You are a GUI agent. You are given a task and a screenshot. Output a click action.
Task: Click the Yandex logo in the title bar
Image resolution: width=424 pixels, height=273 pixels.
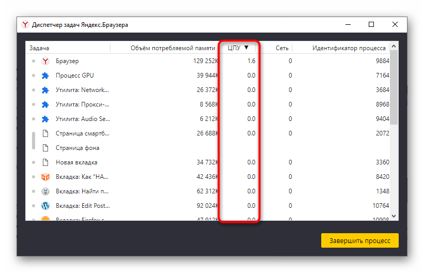(x=25, y=25)
